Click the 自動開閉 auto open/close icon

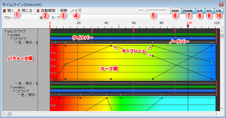click(x=38, y=11)
